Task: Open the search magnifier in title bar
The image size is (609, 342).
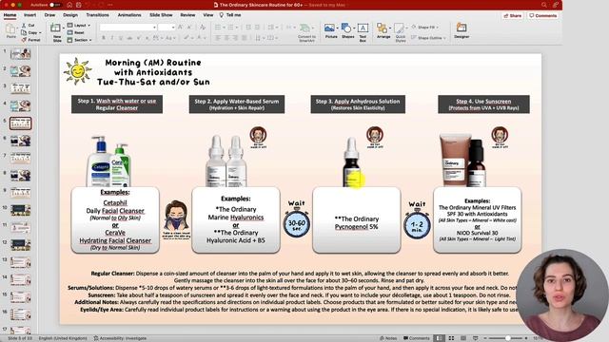Action: point(543,5)
